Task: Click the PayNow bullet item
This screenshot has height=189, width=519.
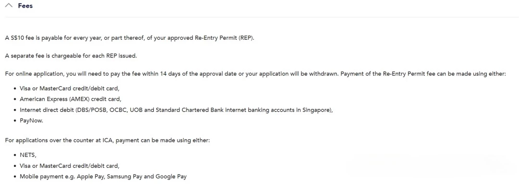Action: pyautogui.click(x=31, y=120)
